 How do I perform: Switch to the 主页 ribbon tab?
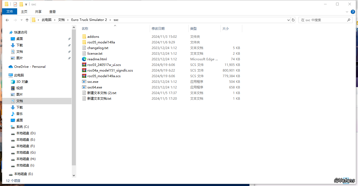[24, 12]
